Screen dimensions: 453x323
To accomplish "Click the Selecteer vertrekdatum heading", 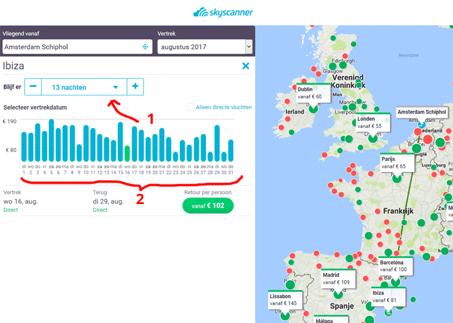I will (35, 107).
